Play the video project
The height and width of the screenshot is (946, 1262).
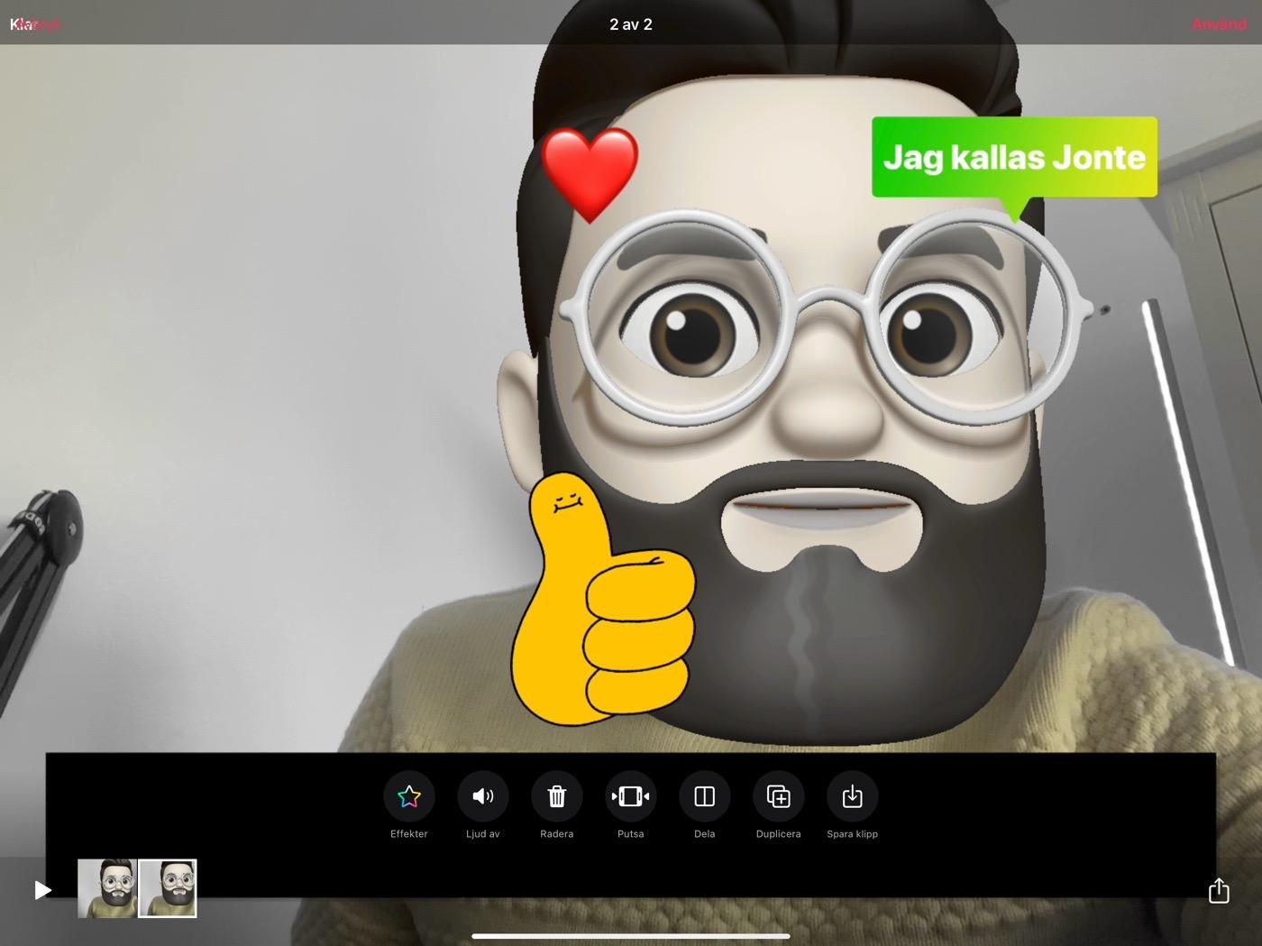coord(42,890)
